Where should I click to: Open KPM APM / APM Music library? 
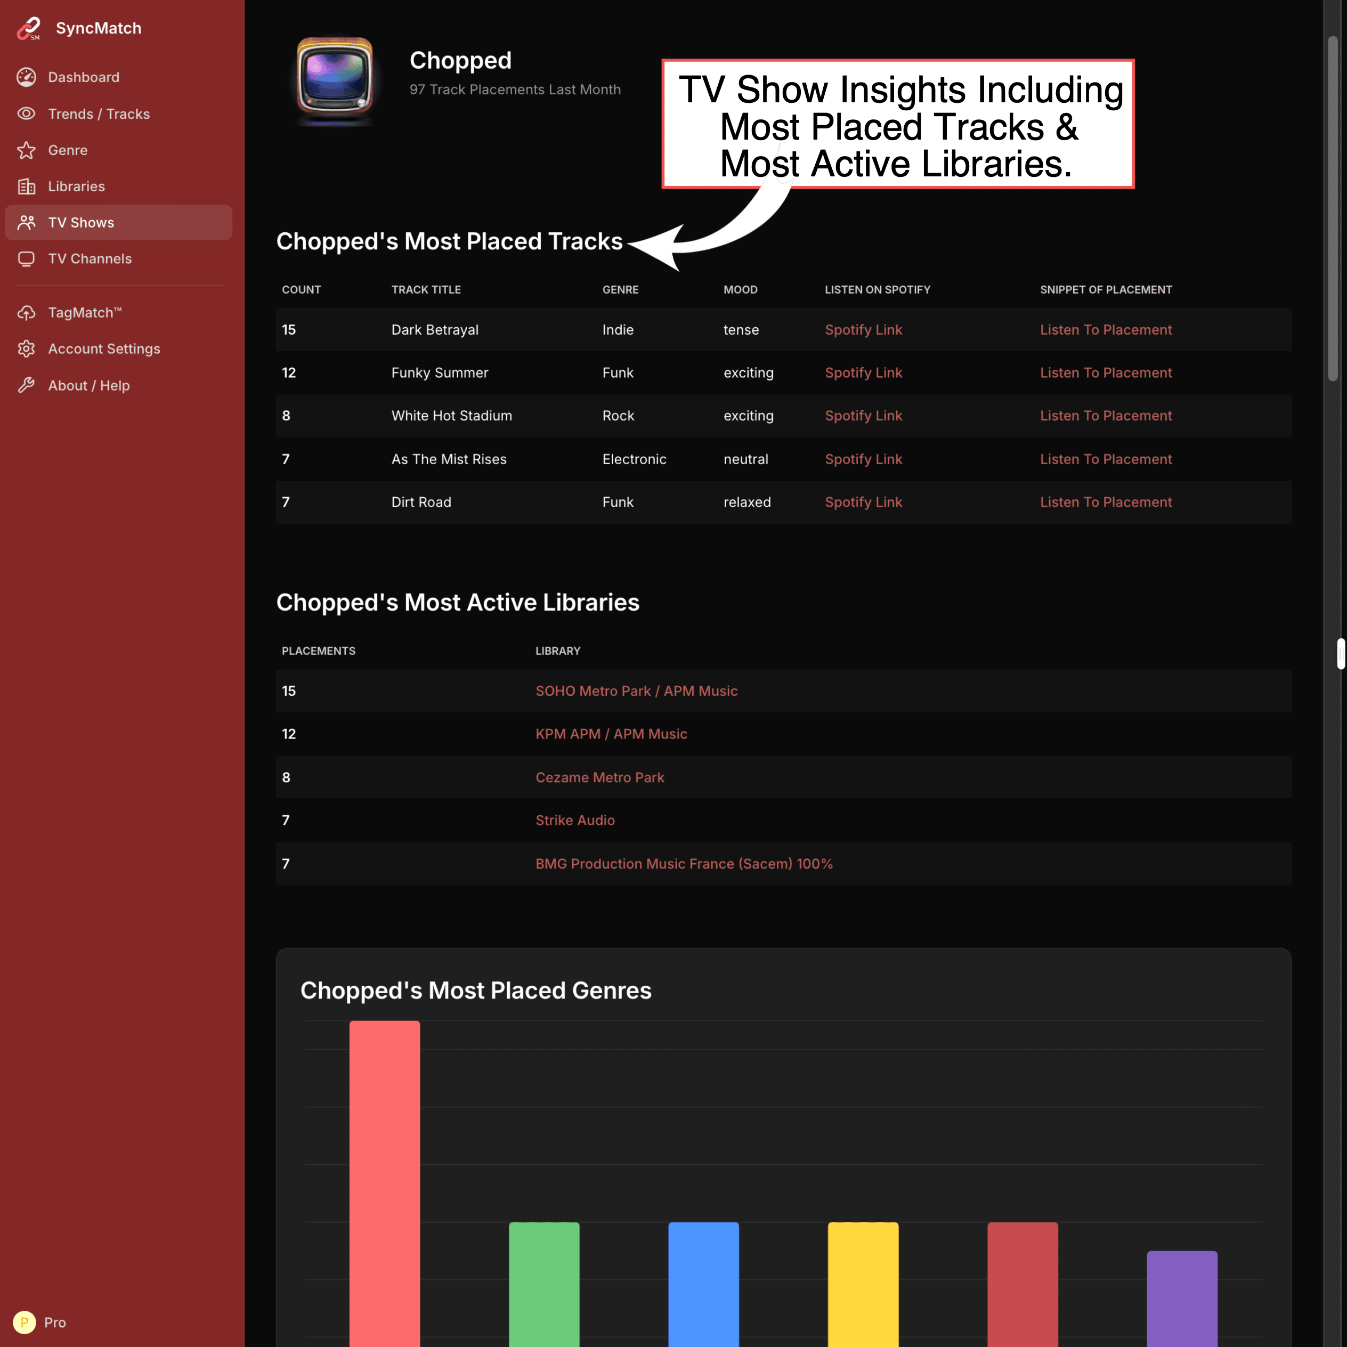[x=611, y=734]
